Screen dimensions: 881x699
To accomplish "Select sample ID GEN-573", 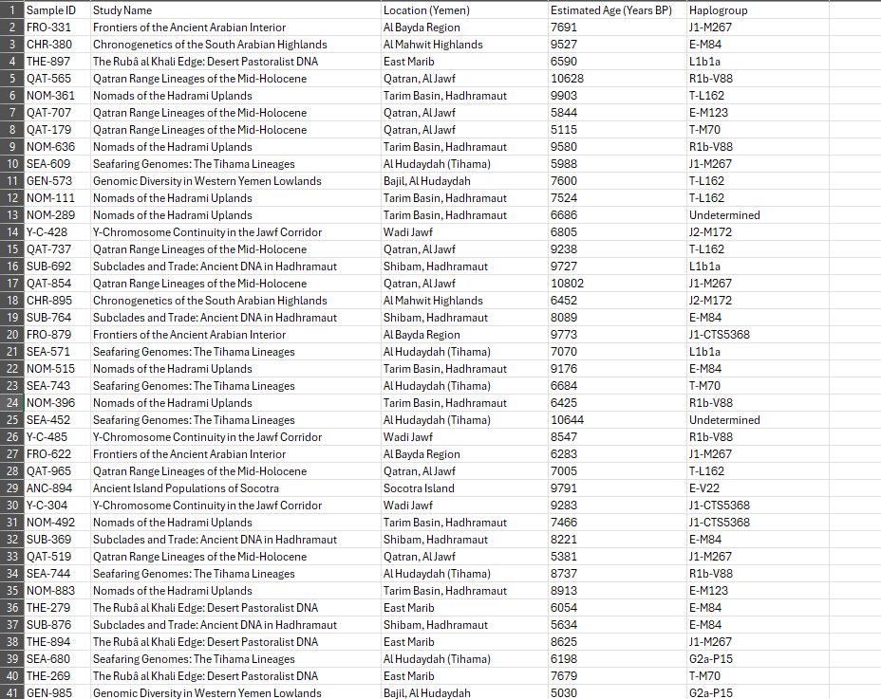I will coord(57,181).
